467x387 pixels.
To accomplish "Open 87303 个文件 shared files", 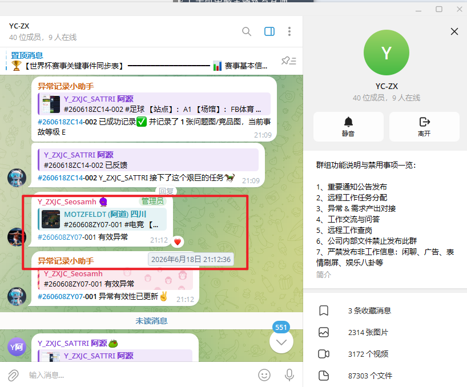I will (x=385, y=376).
